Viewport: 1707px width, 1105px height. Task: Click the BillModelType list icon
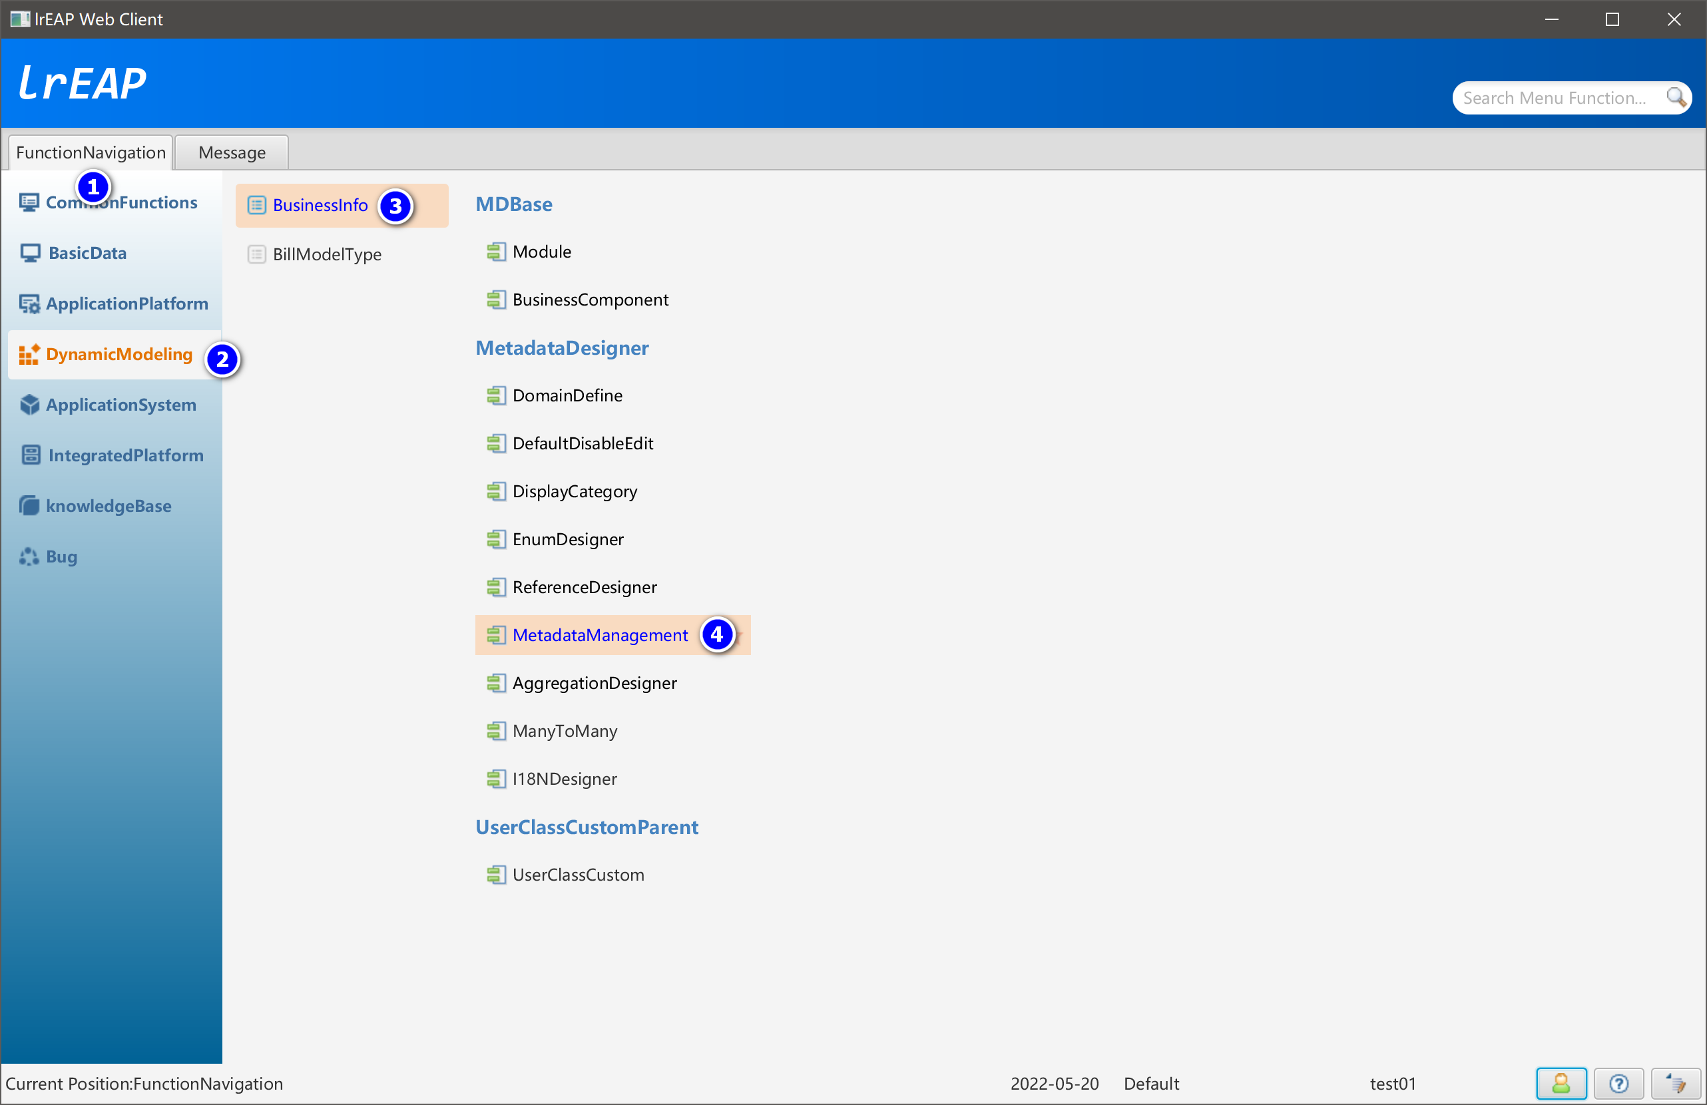257,254
